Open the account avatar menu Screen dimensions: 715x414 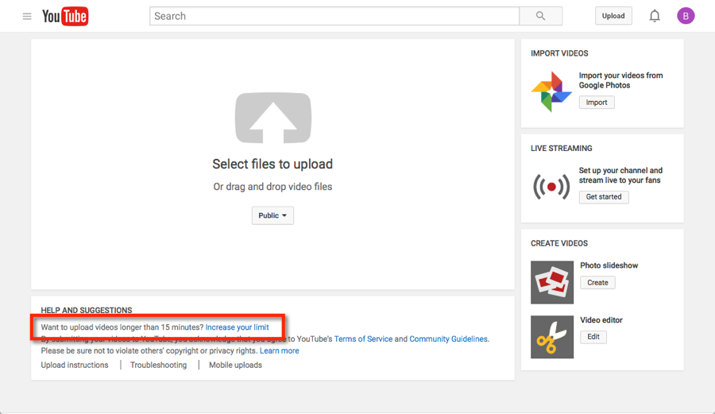pos(686,16)
